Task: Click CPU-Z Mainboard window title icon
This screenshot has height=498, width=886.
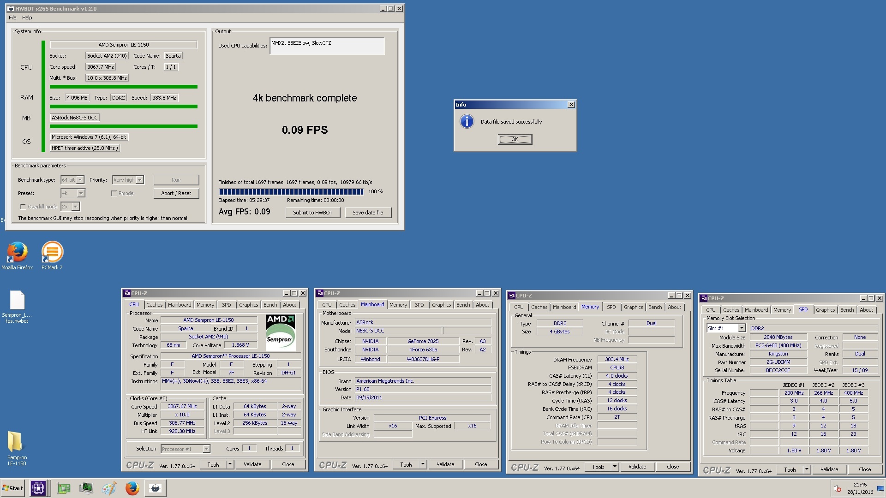Action: coord(320,293)
